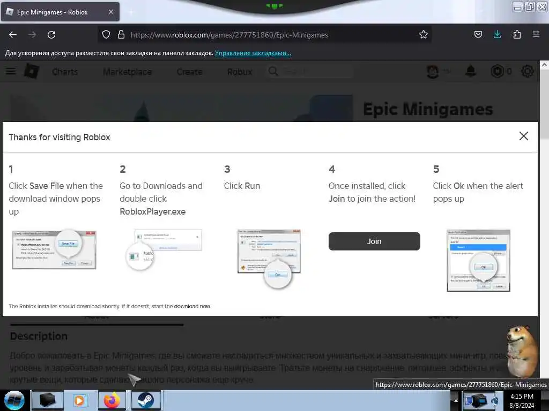Click the Roblox logo home icon

point(32,71)
